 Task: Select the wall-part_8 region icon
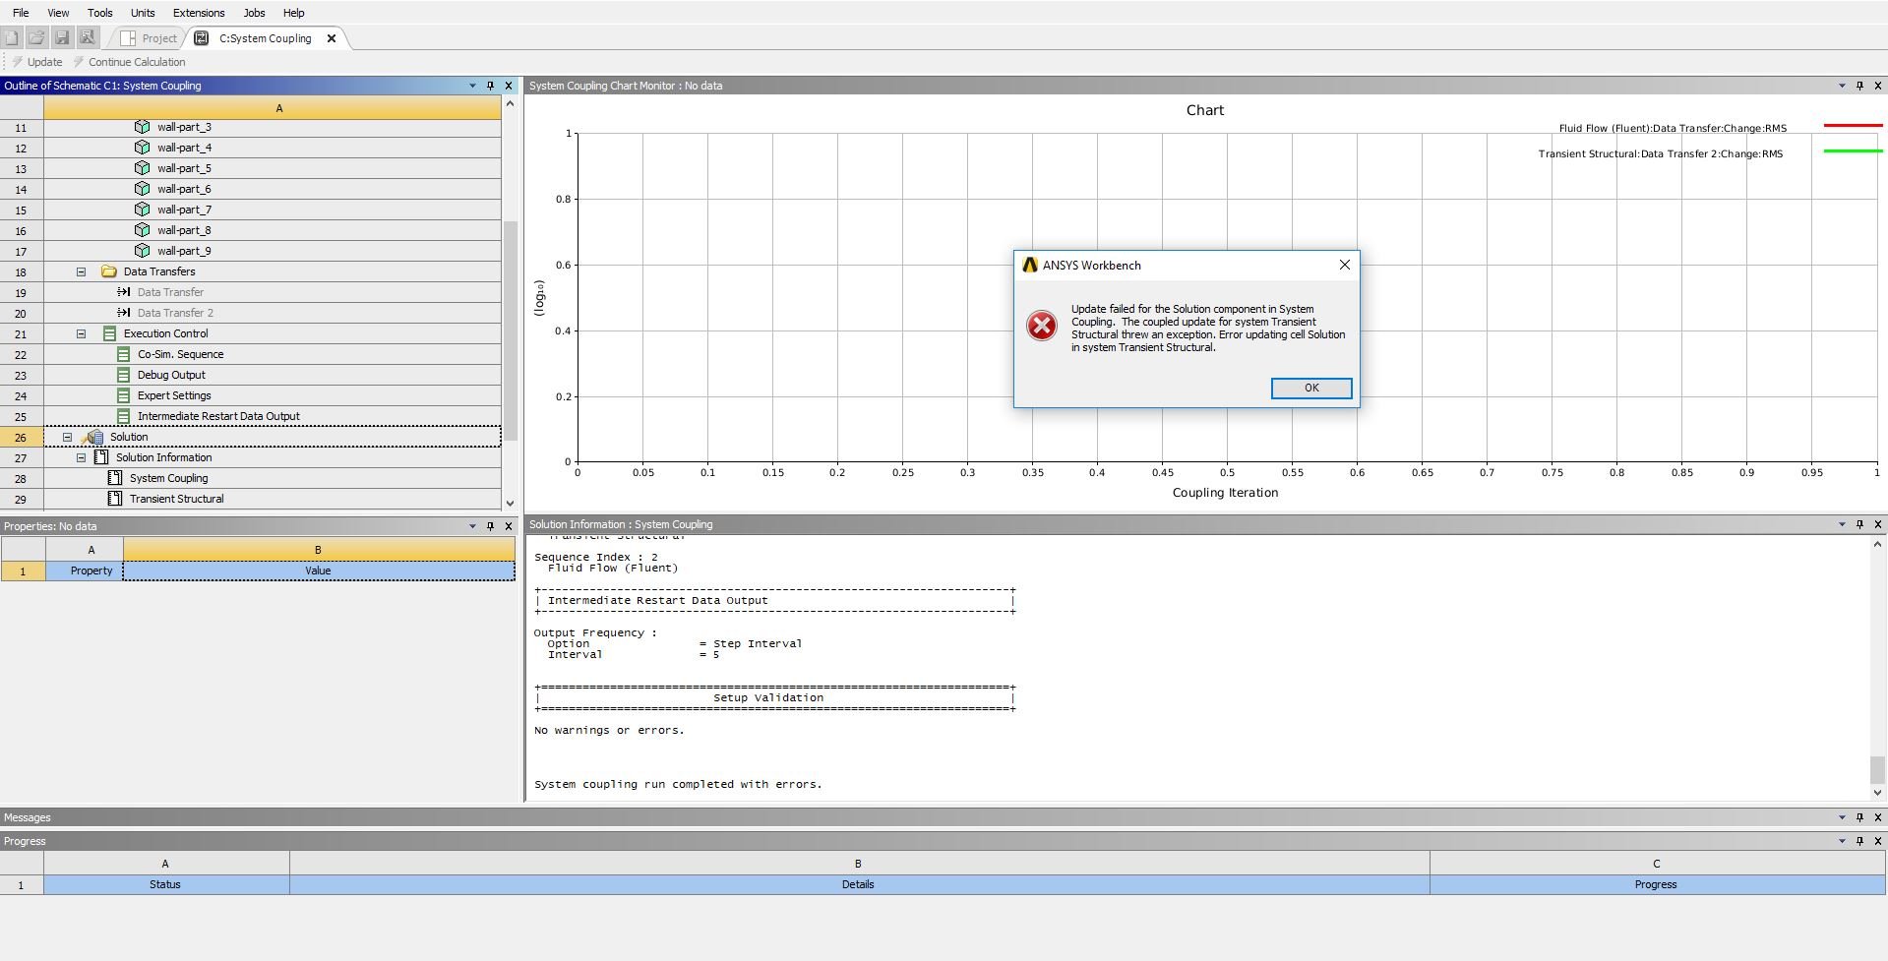pos(142,230)
